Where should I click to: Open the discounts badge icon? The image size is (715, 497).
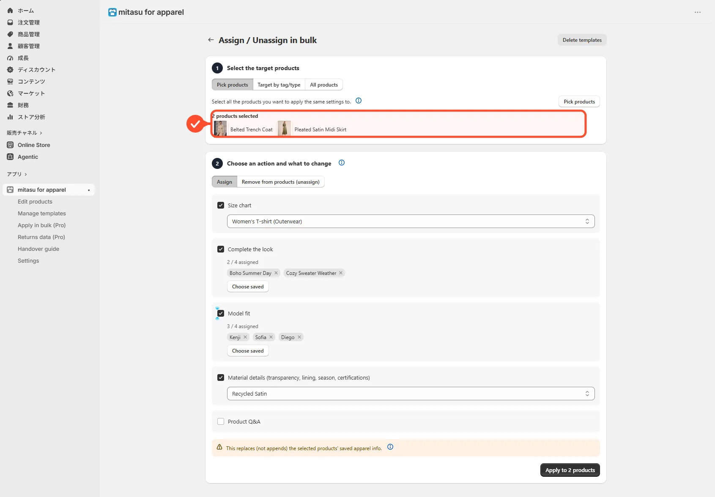pyautogui.click(x=10, y=70)
